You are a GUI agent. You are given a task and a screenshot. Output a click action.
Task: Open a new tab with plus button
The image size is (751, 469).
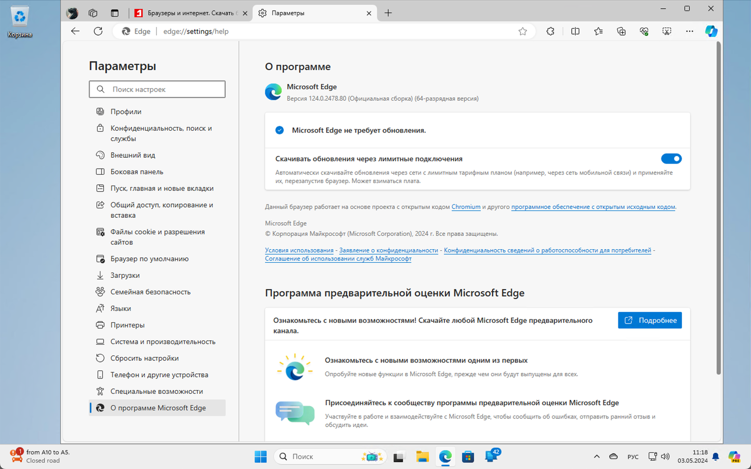coord(388,13)
